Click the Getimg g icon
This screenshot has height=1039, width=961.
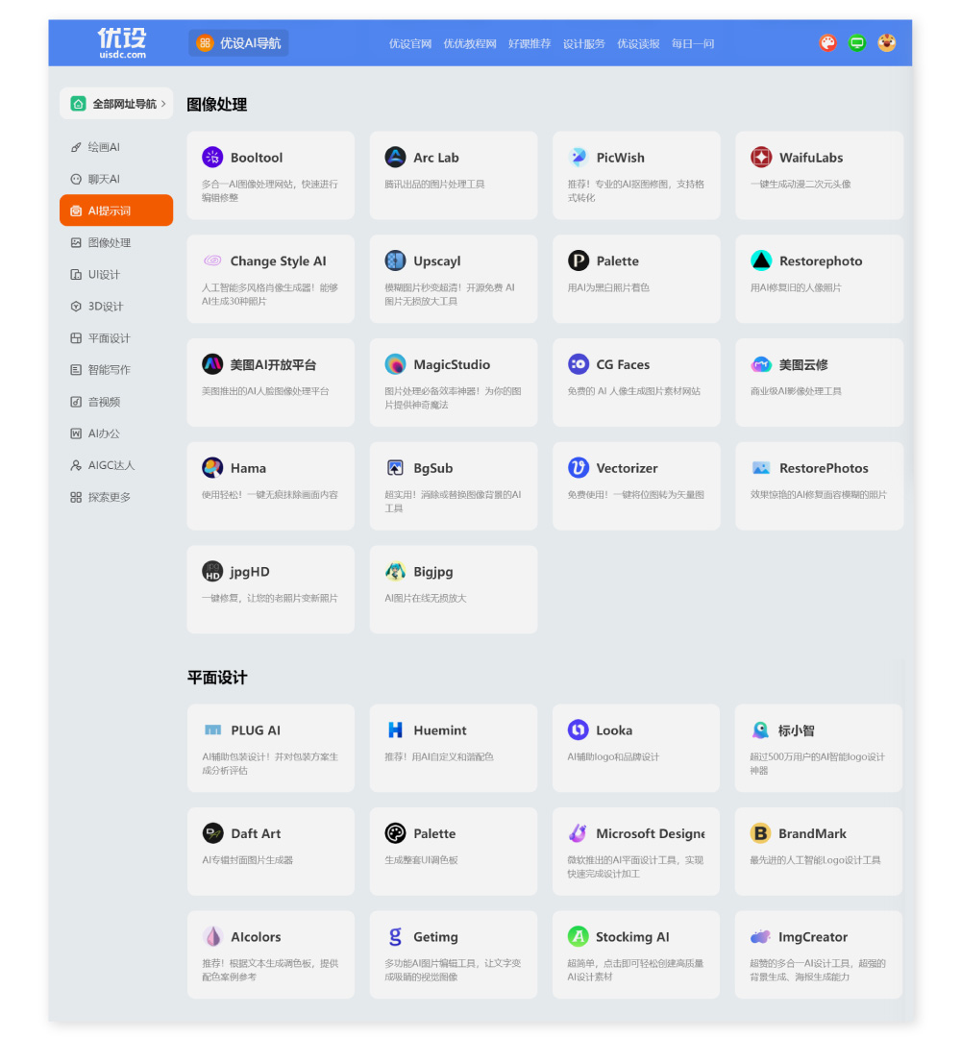click(395, 936)
